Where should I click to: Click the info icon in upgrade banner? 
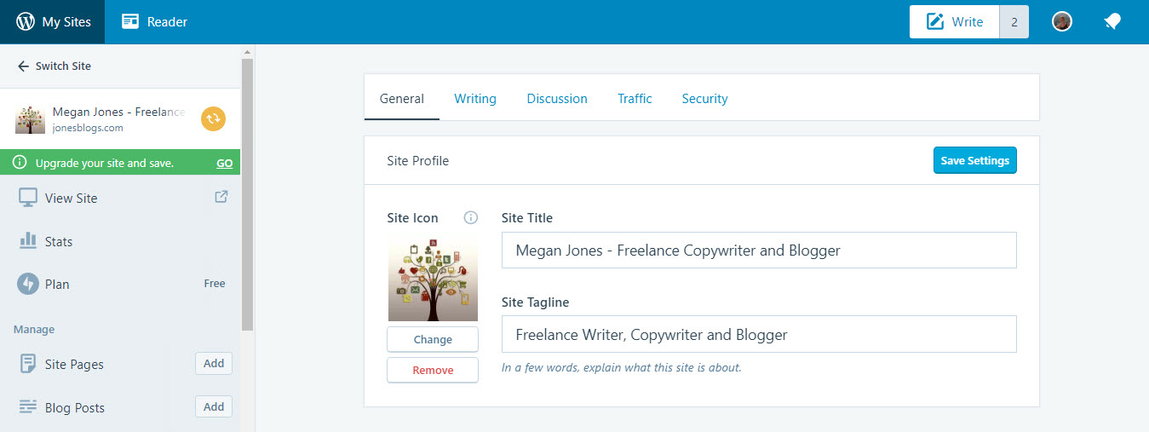tap(20, 163)
